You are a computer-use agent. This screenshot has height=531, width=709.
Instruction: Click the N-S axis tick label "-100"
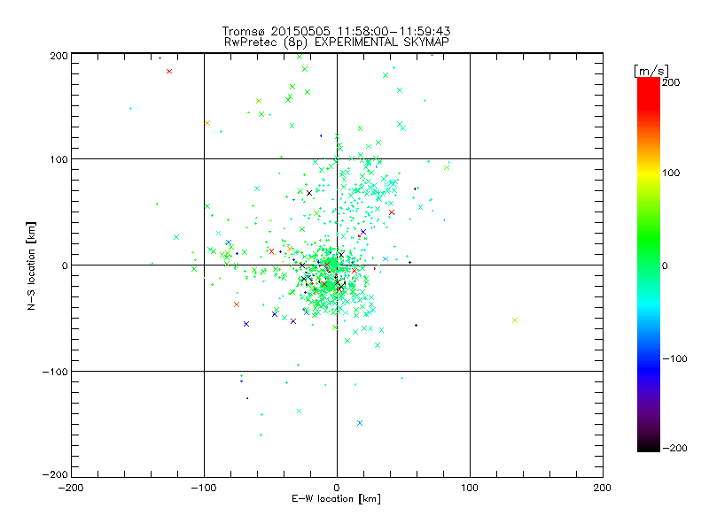click(x=55, y=372)
